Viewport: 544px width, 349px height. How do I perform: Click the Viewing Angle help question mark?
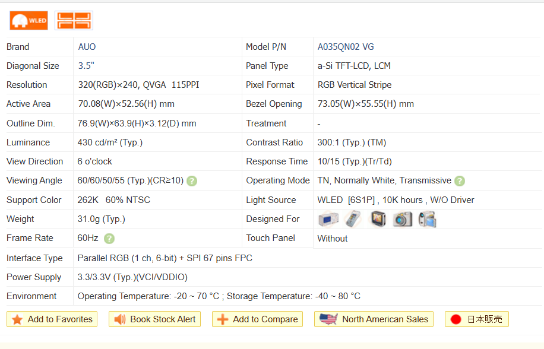(x=192, y=181)
